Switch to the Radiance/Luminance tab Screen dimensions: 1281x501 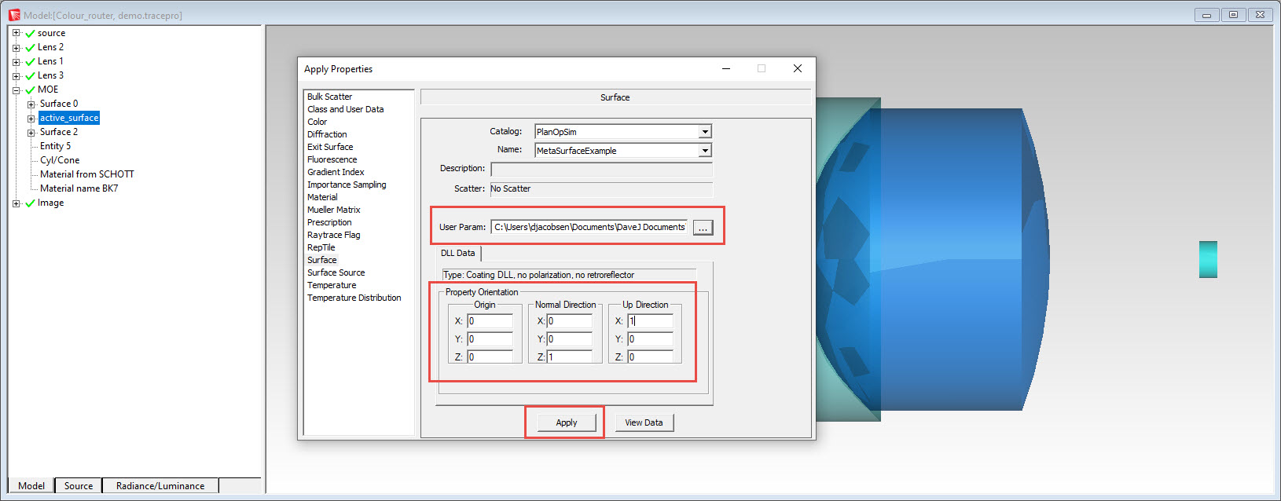(x=160, y=486)
